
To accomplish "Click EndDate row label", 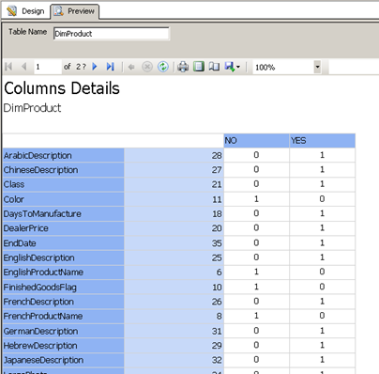I will [x=63, y=243].
